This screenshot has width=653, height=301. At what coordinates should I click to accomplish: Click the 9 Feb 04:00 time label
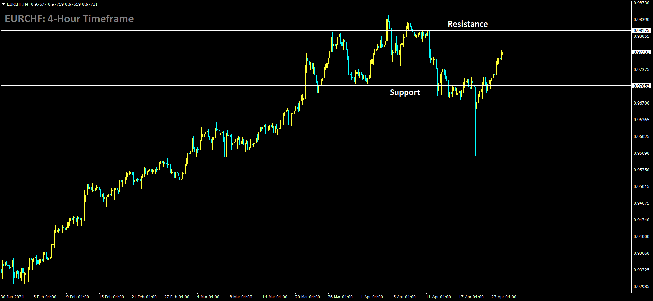click(77, 297)
